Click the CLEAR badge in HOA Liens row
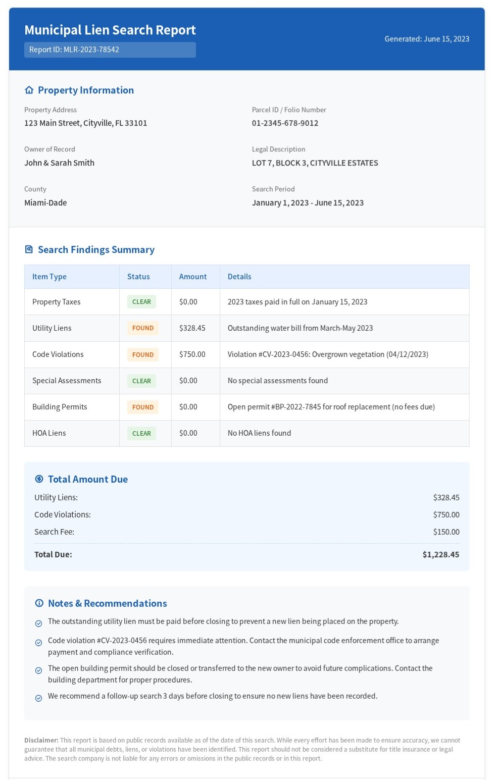This screenshot has height=780, width=496. 141,433
